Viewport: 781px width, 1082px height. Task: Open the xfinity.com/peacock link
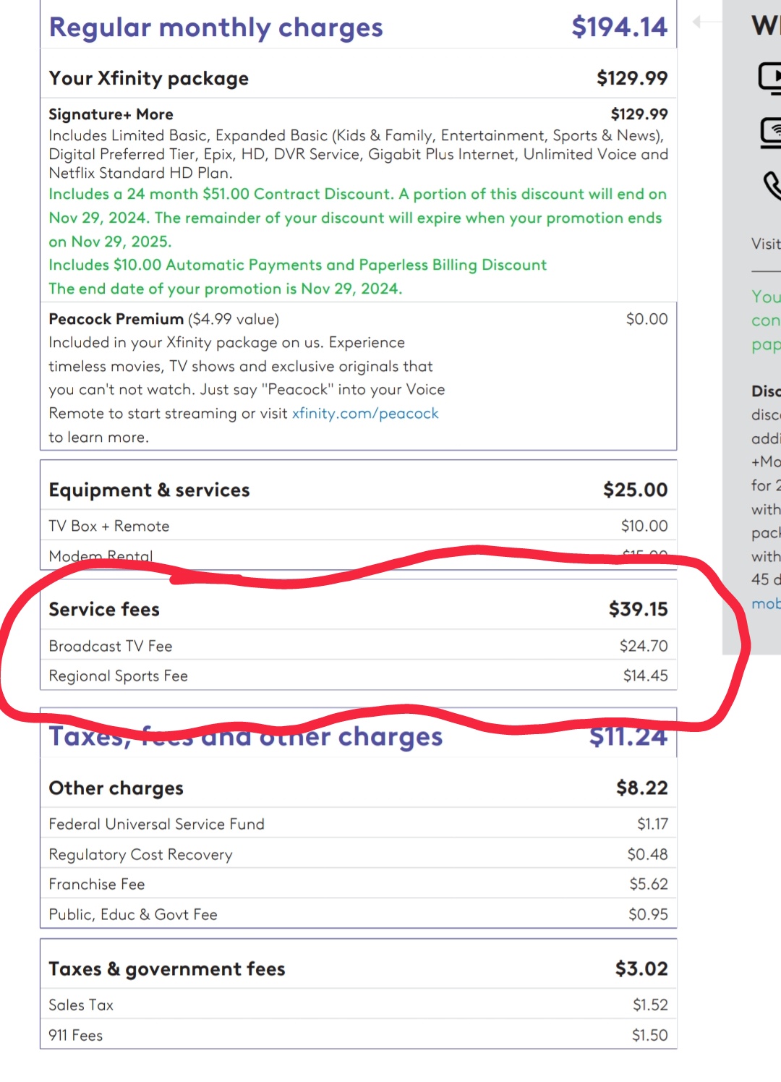click(x=365, y=413)
